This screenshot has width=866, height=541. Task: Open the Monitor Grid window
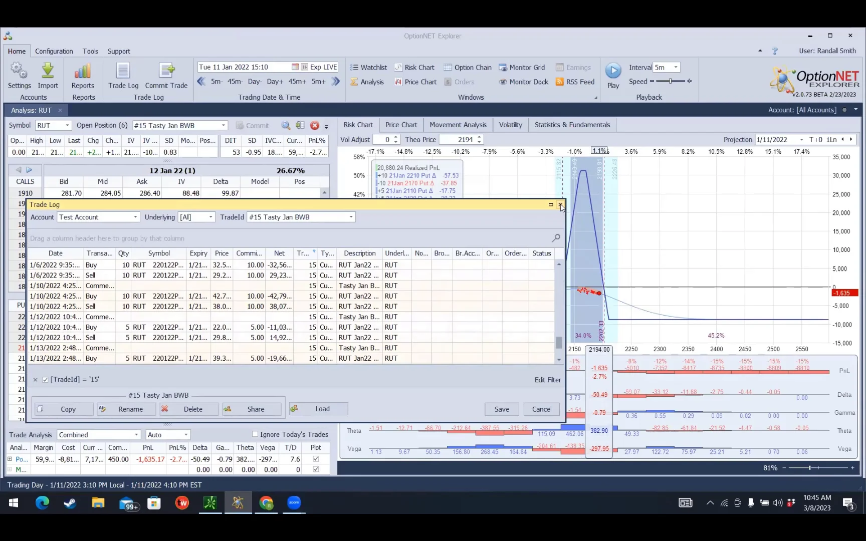(x=522, y=68)
